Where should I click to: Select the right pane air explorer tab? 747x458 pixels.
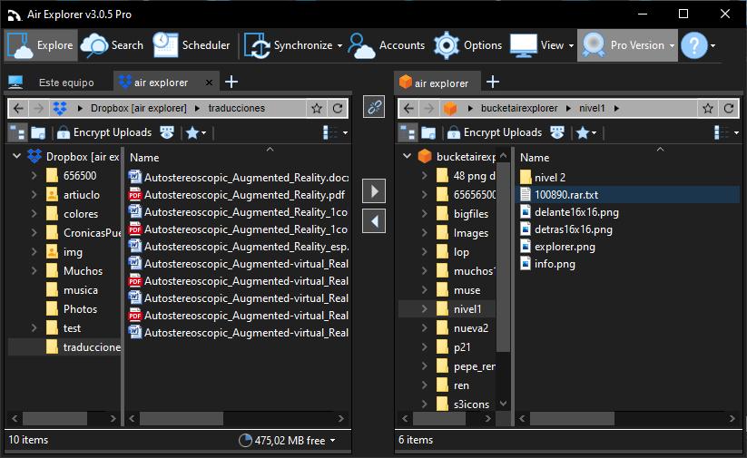437,83
